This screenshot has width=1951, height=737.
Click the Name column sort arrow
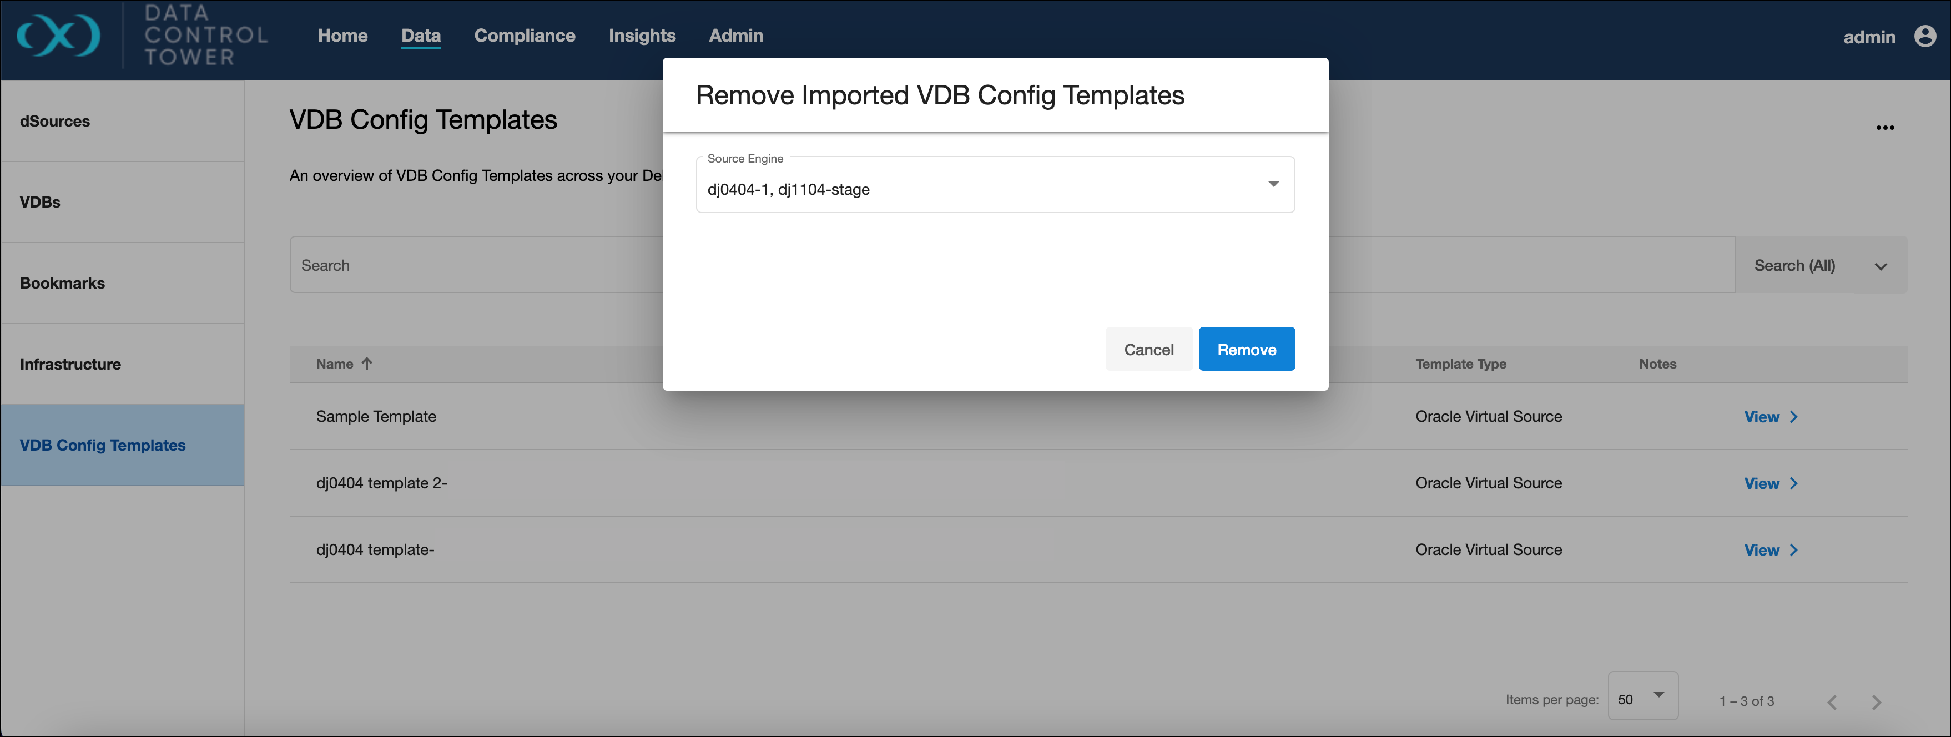pos(367,364)
